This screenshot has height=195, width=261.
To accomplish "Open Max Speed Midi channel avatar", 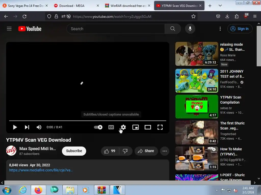I will tap(11, 151).
